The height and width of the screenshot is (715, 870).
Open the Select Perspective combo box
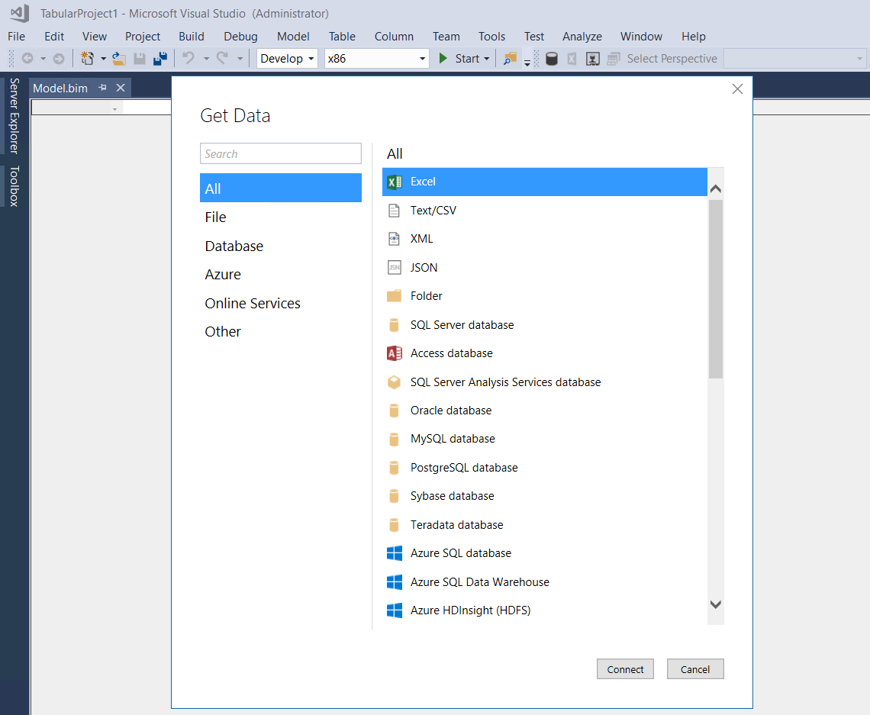click(795, 58)
